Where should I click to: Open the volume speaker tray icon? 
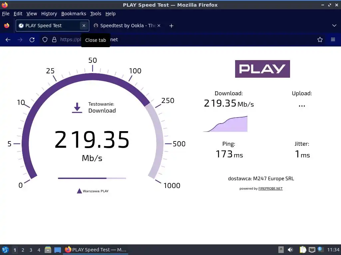(290, 250)
